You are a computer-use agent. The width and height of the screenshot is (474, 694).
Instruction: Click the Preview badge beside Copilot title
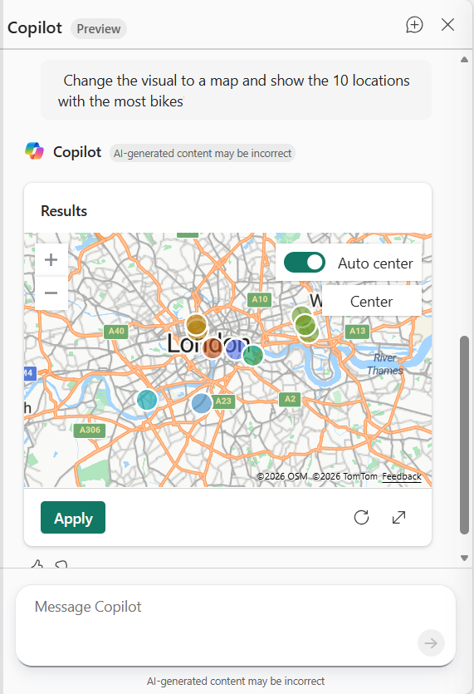click(x=99, y=29)
